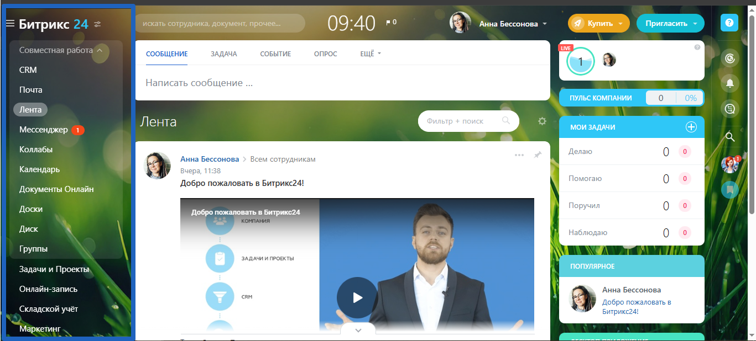756x341 pixels.
Task: Open Коллабы in the left menu
Action: click(x=36, y=150)
